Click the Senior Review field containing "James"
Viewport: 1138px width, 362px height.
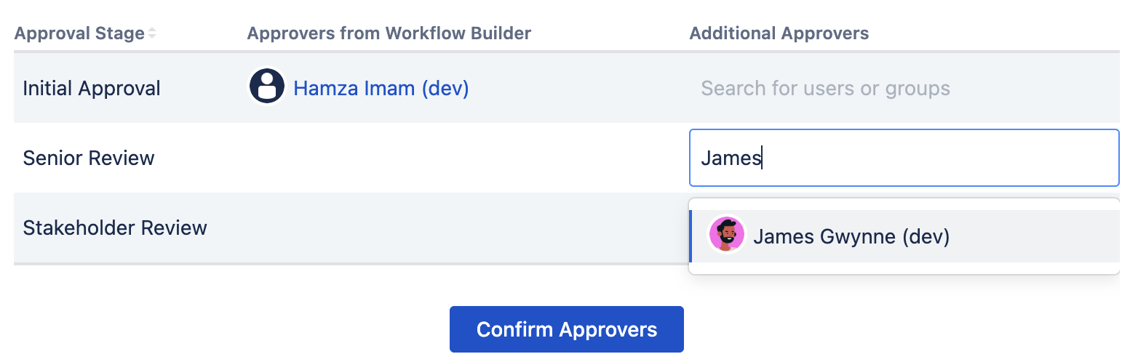point(904,158)
